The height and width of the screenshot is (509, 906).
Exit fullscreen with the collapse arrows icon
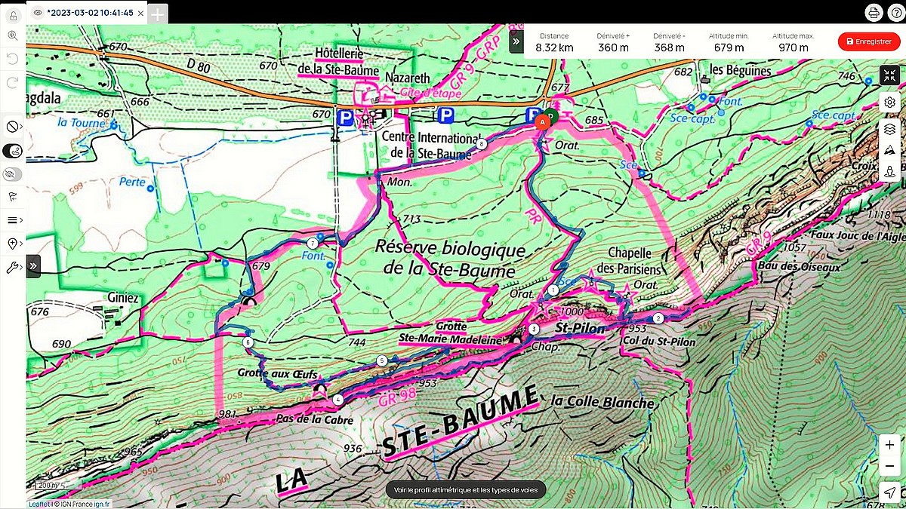(x=890, y=75)
